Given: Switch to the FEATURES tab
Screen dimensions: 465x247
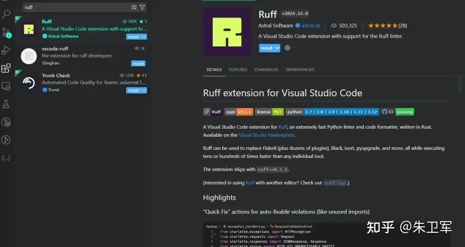Looking at the screenshot, I should click(238, 70).
